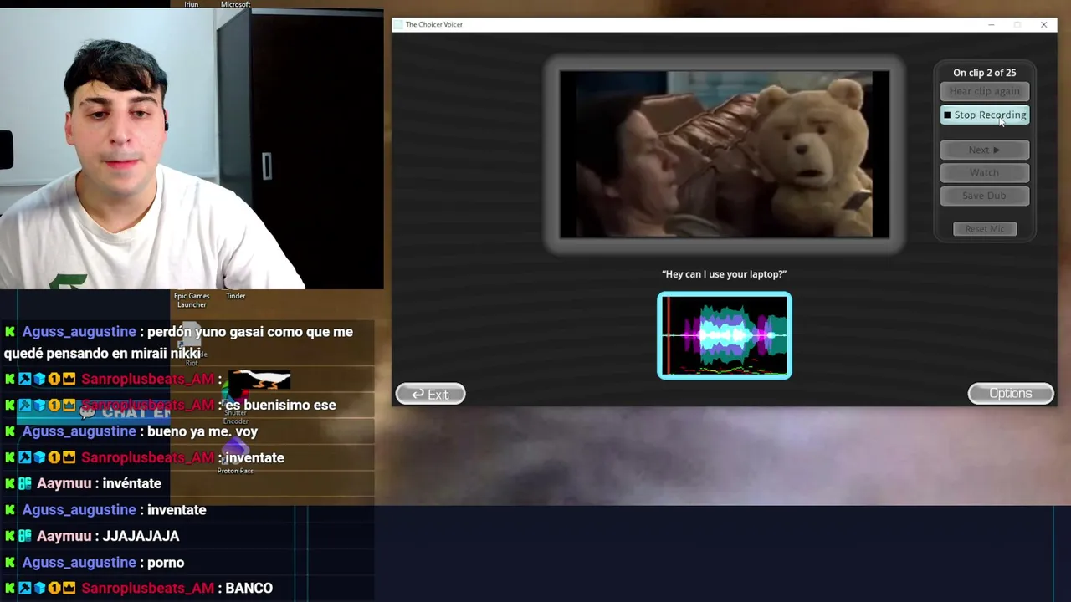Click the Stop Recording button
This screenshot has height=602, width=1071.
(x=985, y=115)
